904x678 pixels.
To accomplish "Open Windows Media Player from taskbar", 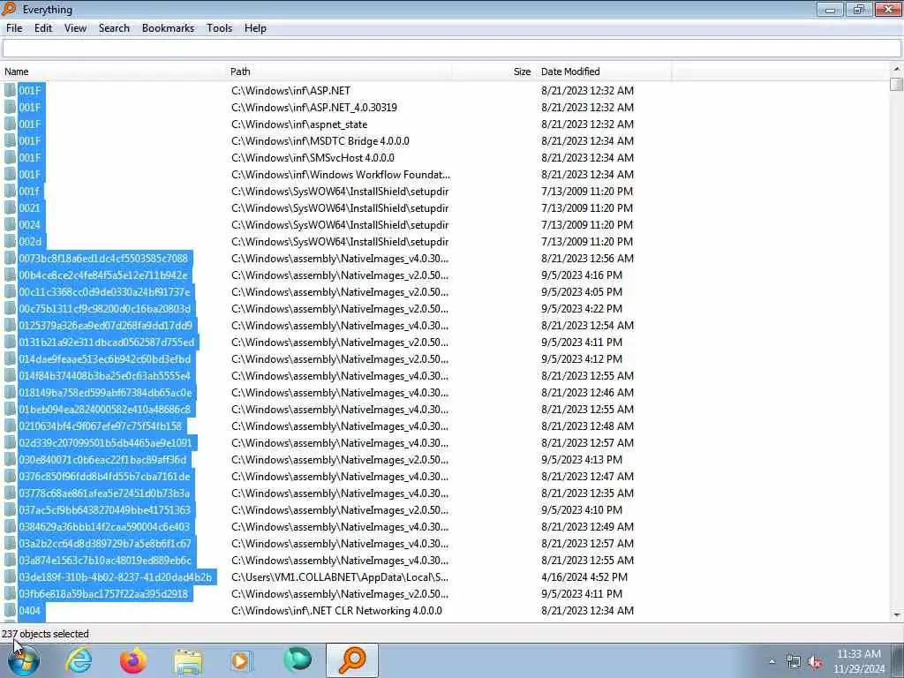I will [x=242, y=660].
